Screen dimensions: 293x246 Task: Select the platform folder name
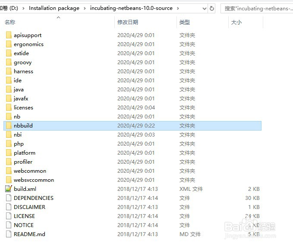coord(25,153)
